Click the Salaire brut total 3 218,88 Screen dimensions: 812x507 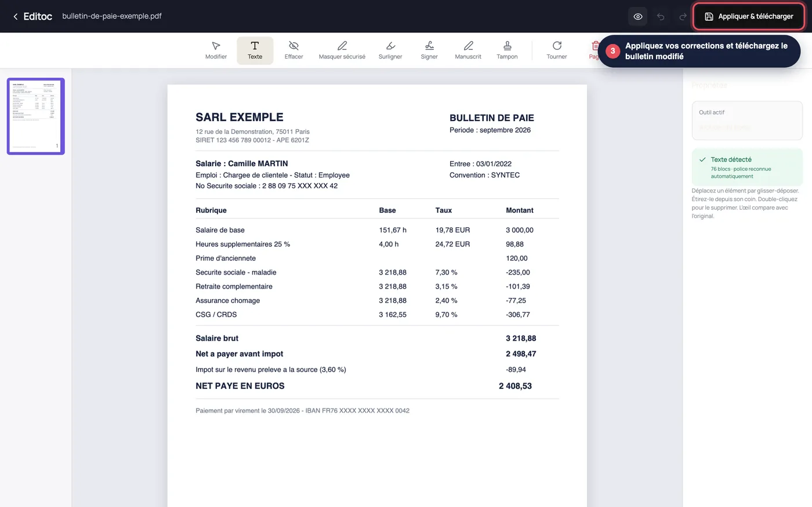[x=521, y=338]
